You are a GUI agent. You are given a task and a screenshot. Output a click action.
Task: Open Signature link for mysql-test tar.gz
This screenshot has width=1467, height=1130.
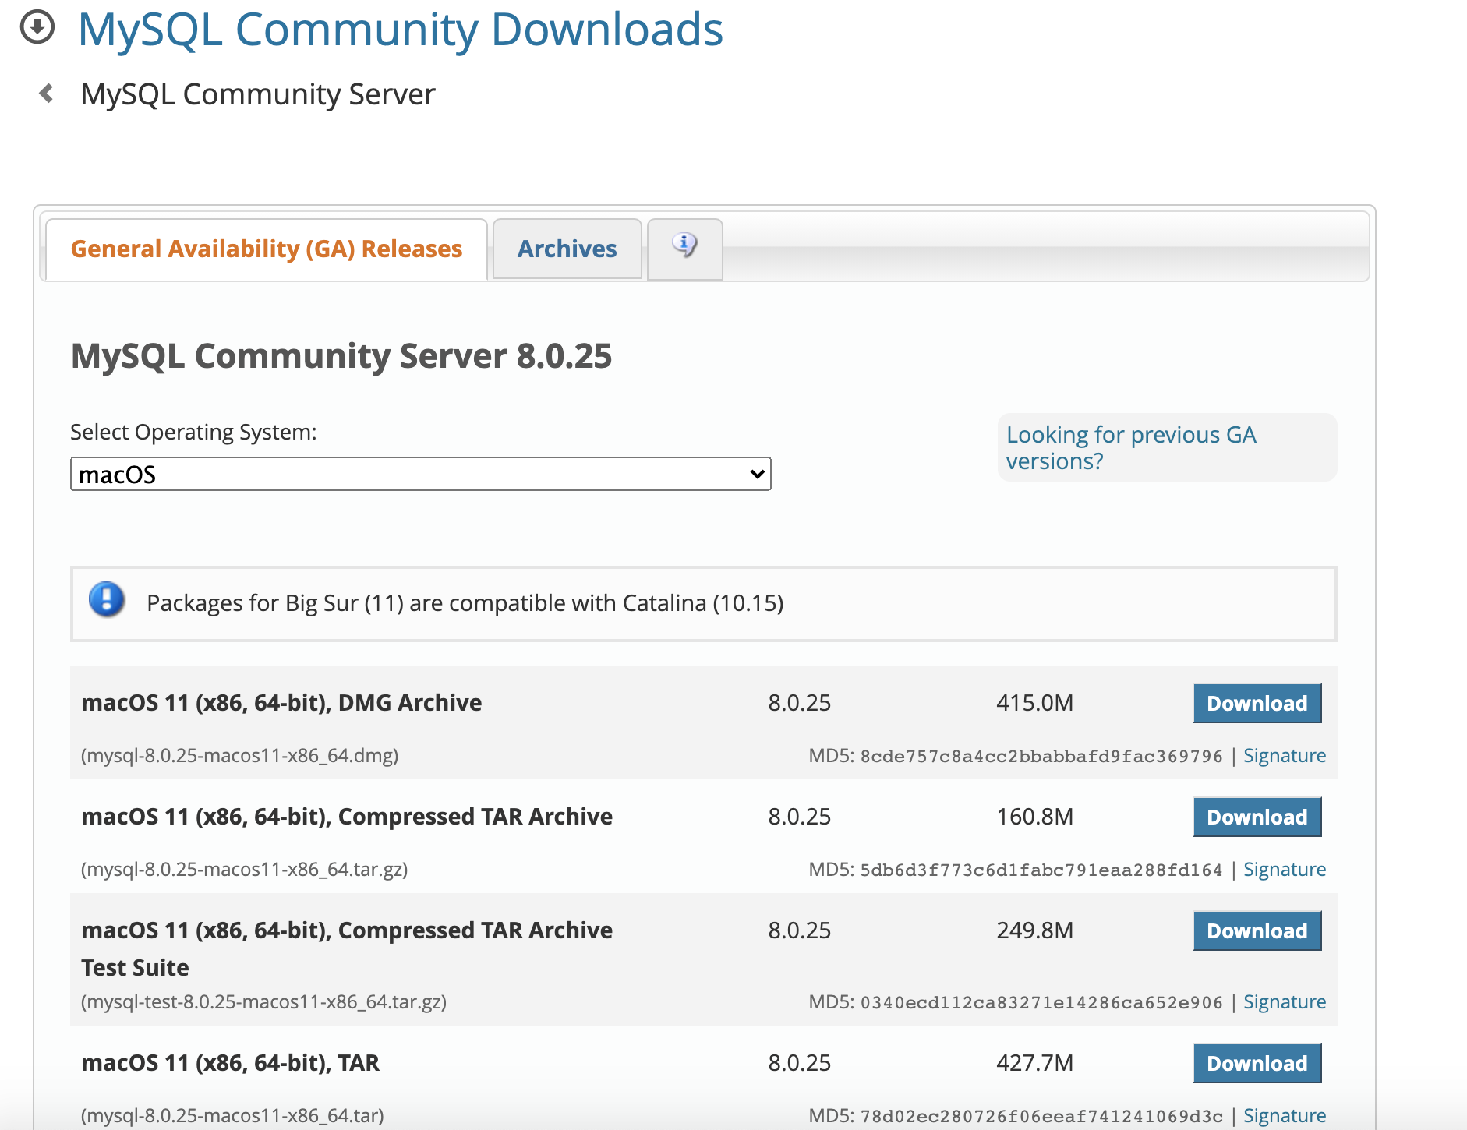pyautogui.click(x=1285, y=1001)
